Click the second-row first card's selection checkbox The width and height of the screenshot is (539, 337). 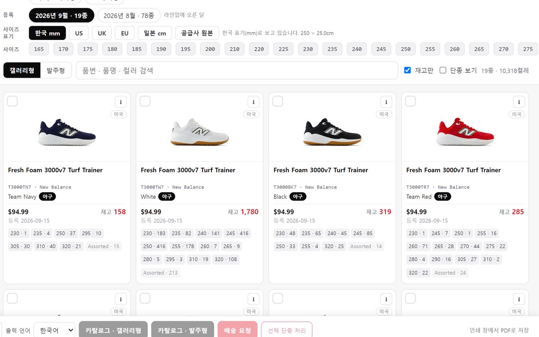[x=12, y=298]
